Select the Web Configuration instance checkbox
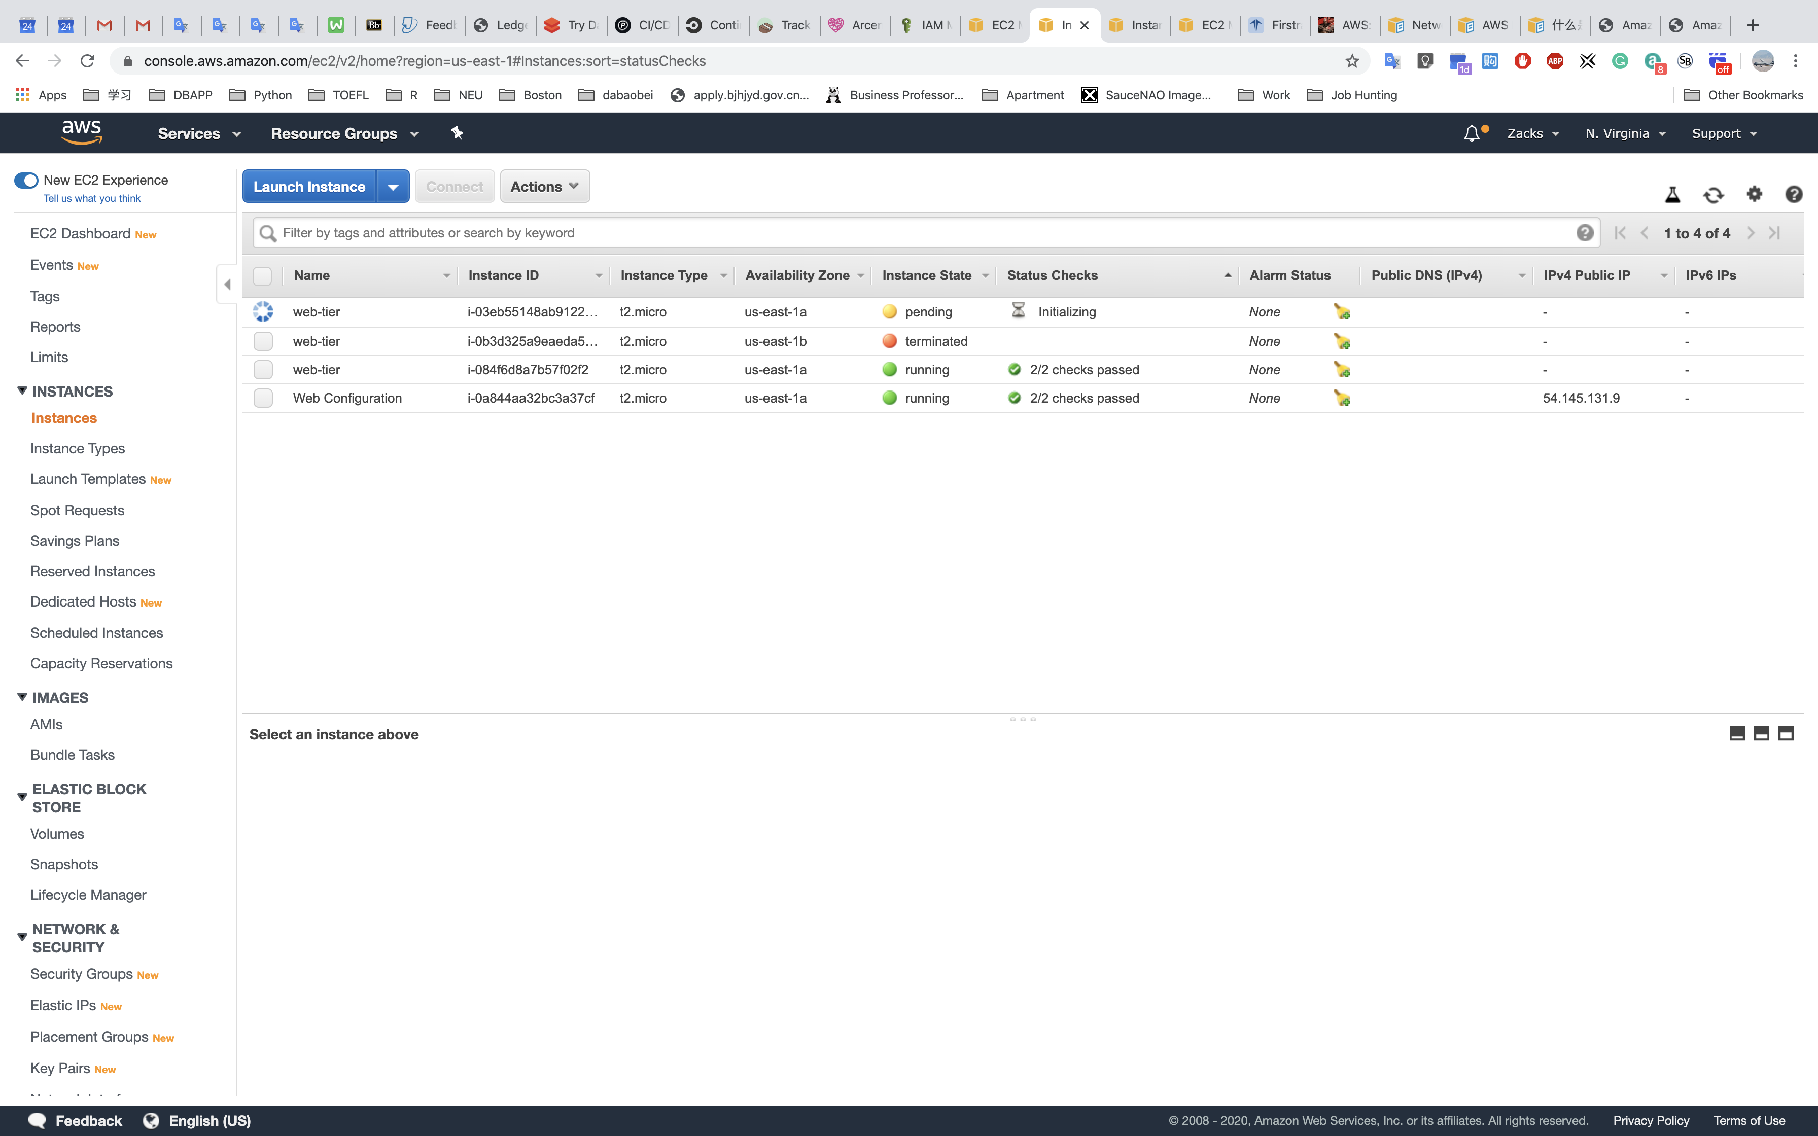 [x=263, y=398]
